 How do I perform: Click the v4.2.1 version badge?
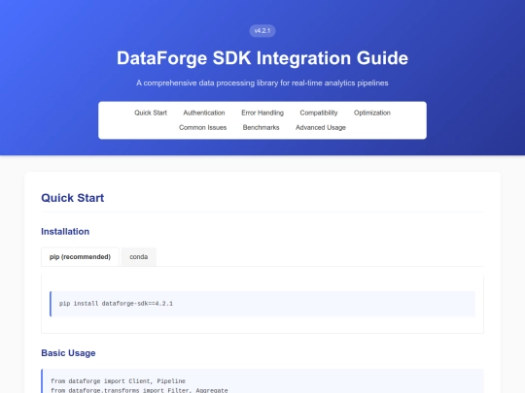pos(262,31)
